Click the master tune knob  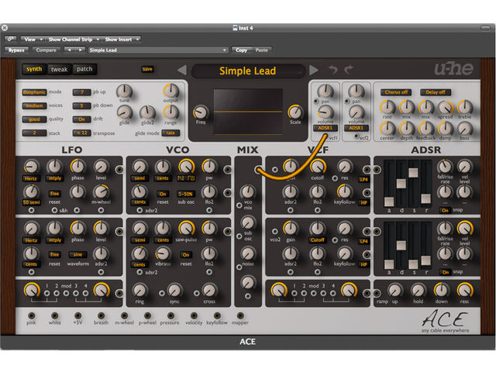124,91
